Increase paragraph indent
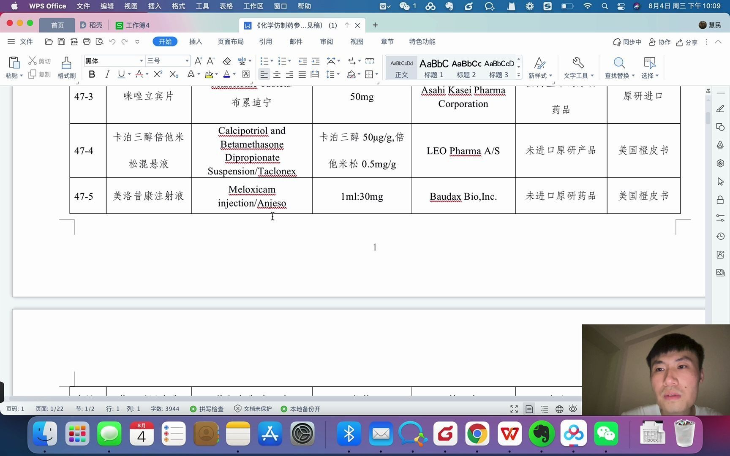This screenshot has width=730, height=456. pyautogui.click(x=316, y=61)
